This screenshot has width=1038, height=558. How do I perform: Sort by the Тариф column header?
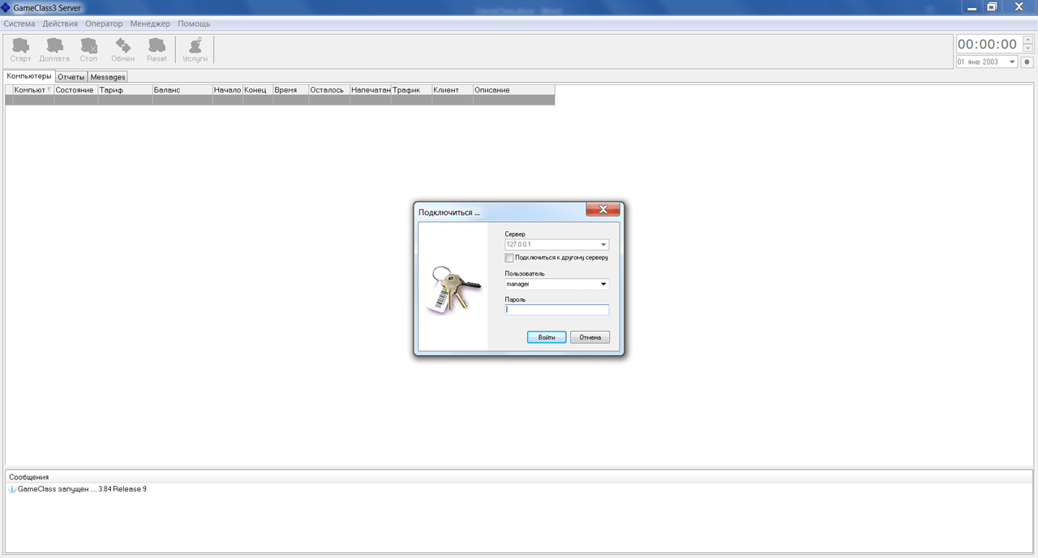pos(125,90)
